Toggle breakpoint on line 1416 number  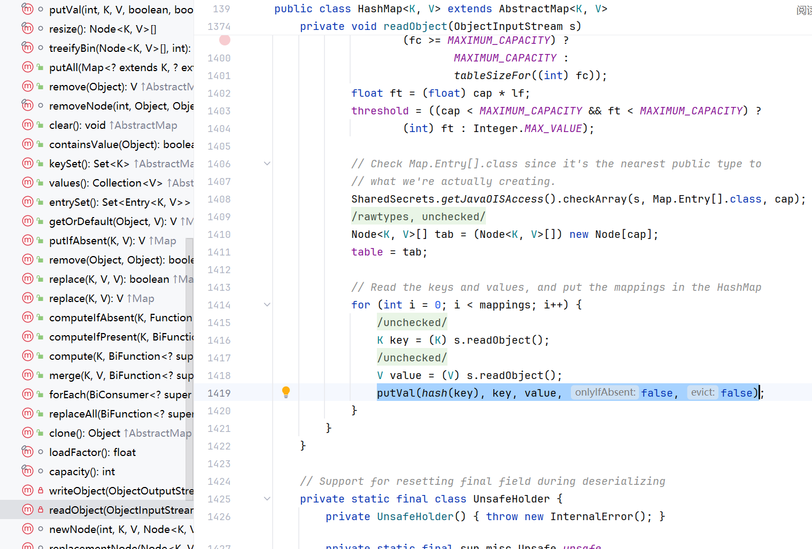click(219, 341)
